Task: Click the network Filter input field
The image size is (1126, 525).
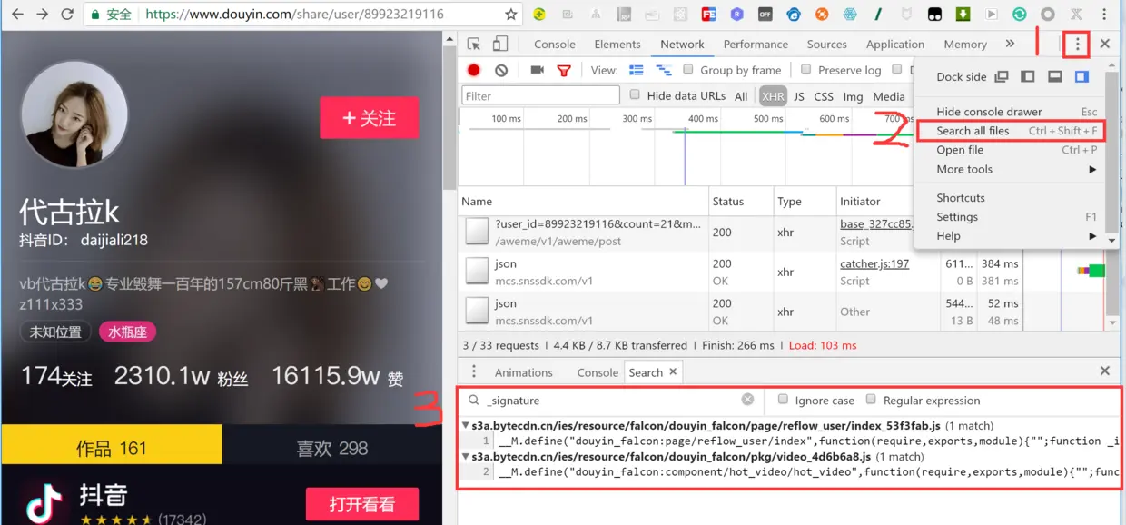Action: [x=541, y=95]
